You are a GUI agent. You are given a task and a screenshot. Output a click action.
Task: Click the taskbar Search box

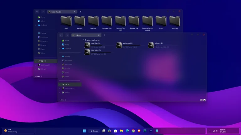[94, 131]
